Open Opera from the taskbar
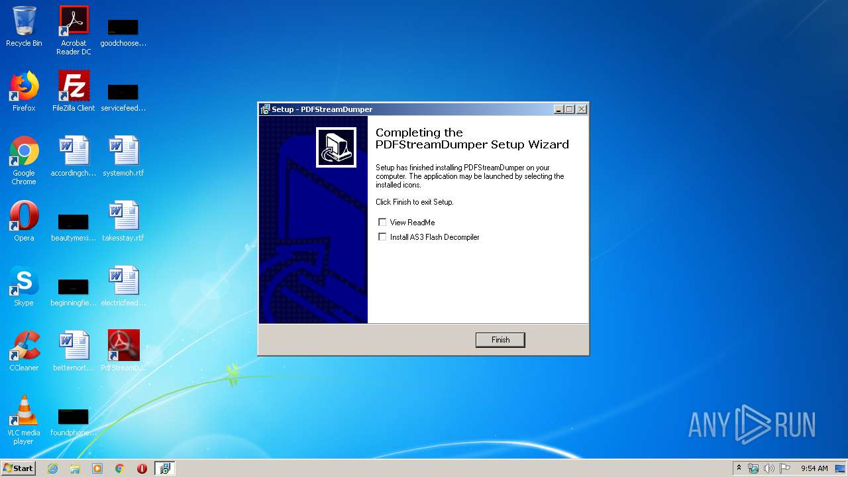This screenshot has width=848, height=477. pyautogui.click(x=142, y=468)
